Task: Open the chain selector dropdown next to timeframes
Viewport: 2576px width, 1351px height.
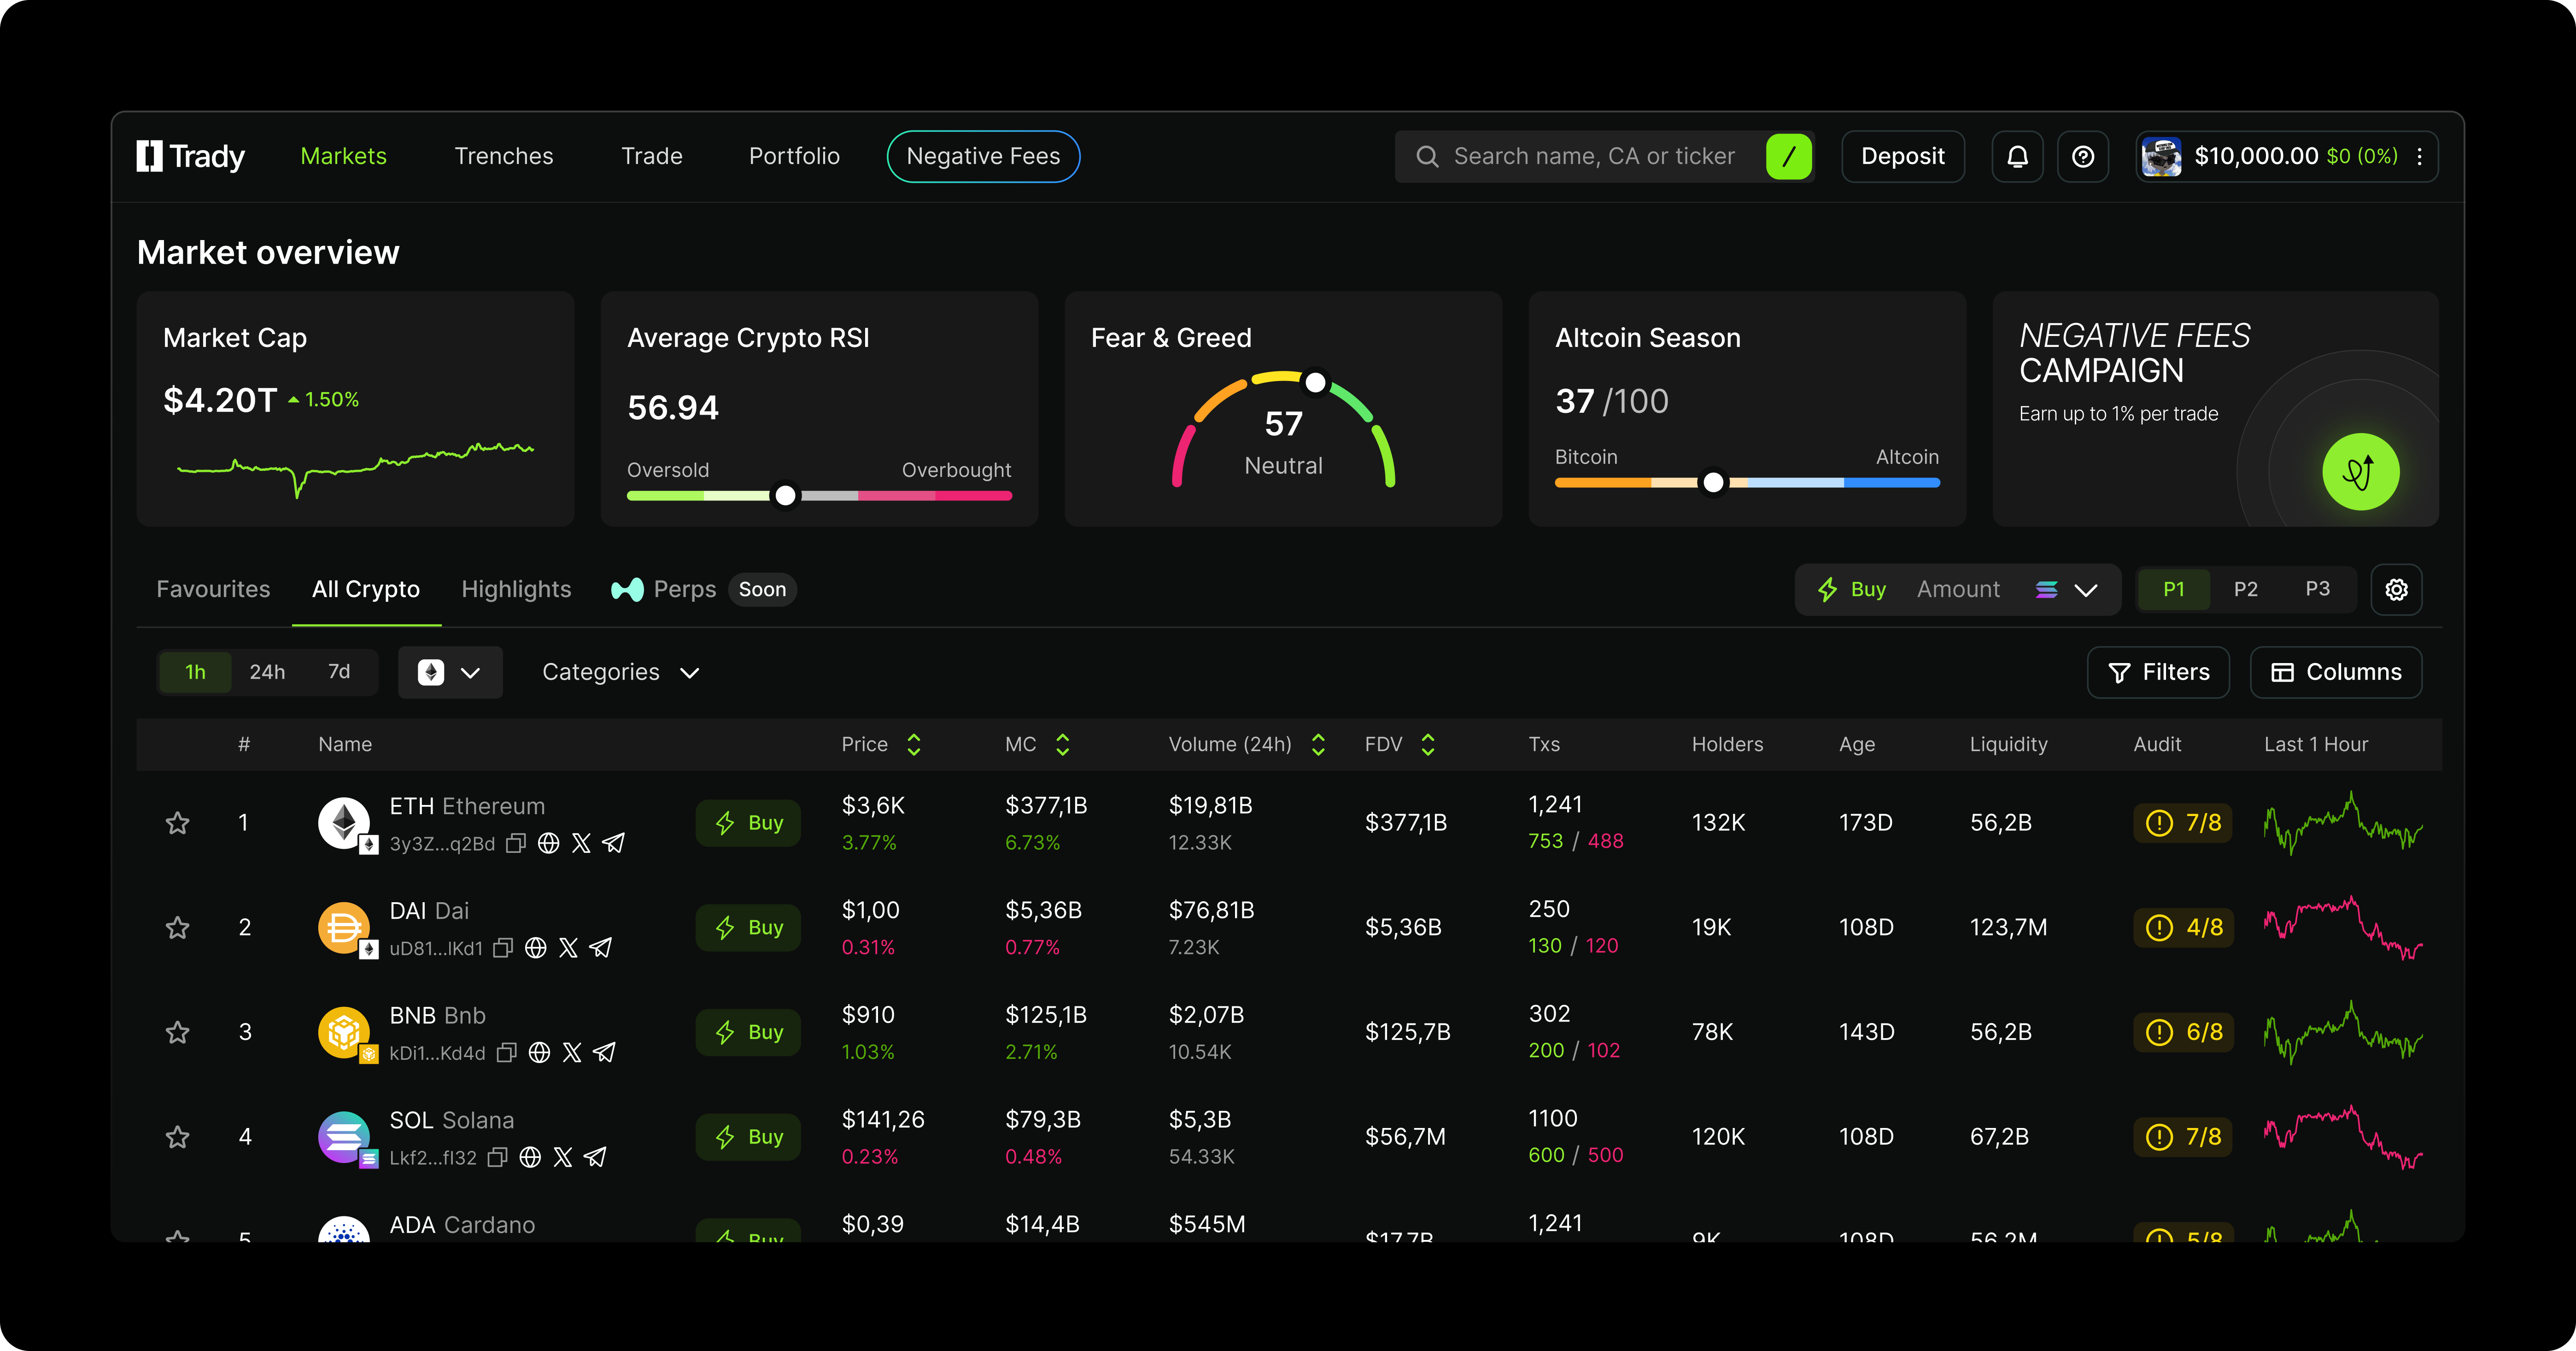Action: point(451,672)
